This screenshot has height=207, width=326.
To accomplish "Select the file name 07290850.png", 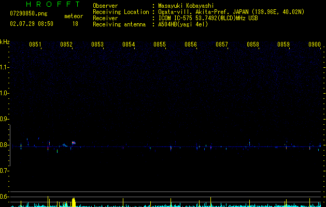I will click(29, 13).
